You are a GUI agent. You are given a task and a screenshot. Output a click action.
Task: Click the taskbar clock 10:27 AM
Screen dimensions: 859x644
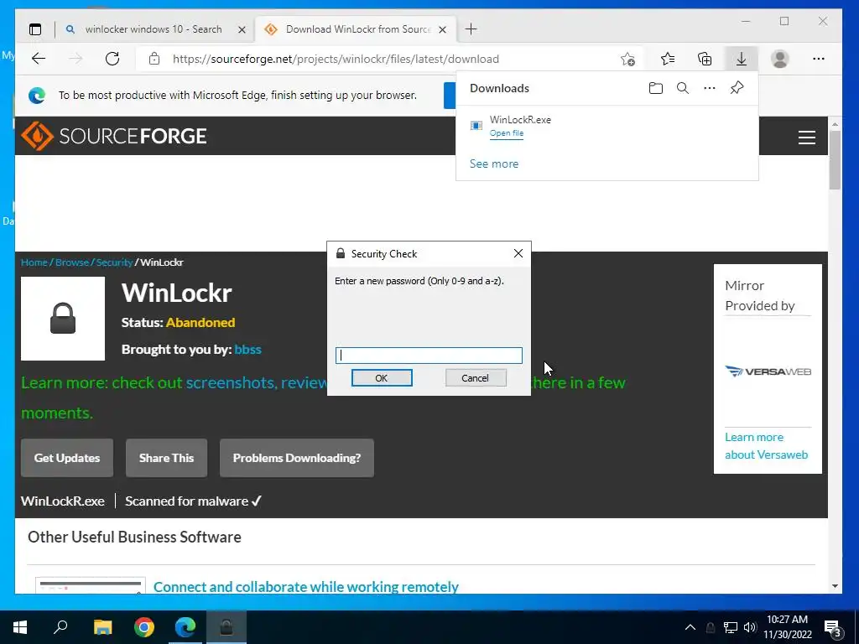coord(787,620)
